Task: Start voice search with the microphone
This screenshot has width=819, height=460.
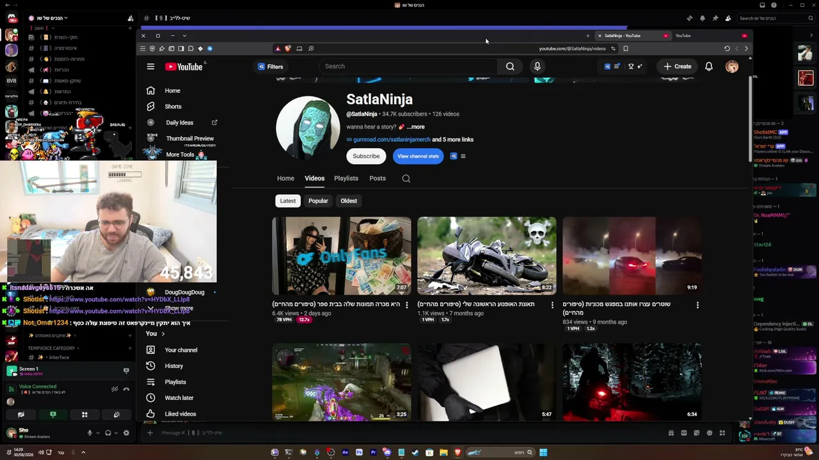Action: pos(537,66)
